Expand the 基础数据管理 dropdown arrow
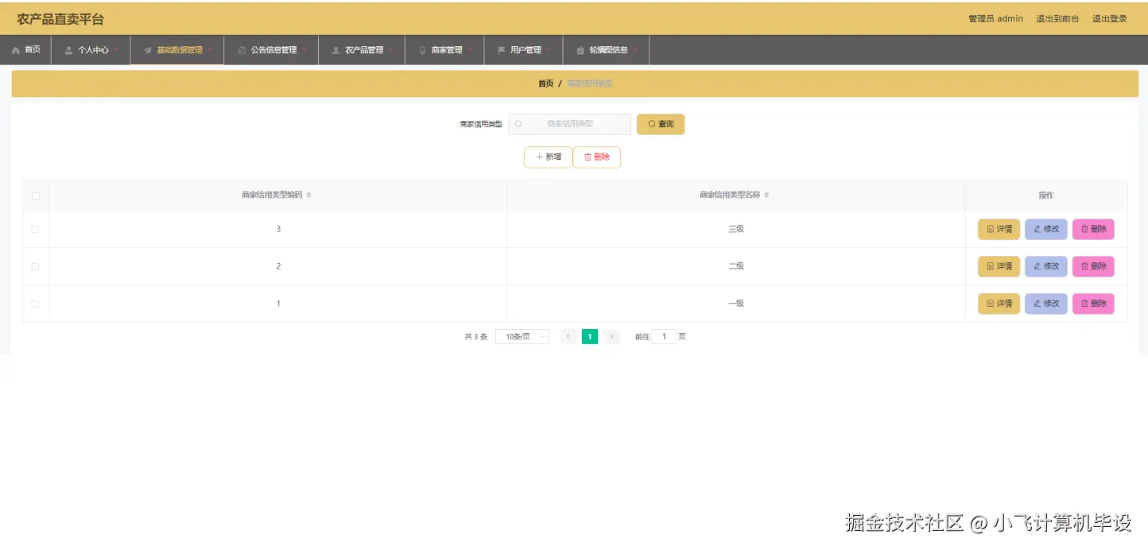1148x550 pixels. tap(210, 50)
